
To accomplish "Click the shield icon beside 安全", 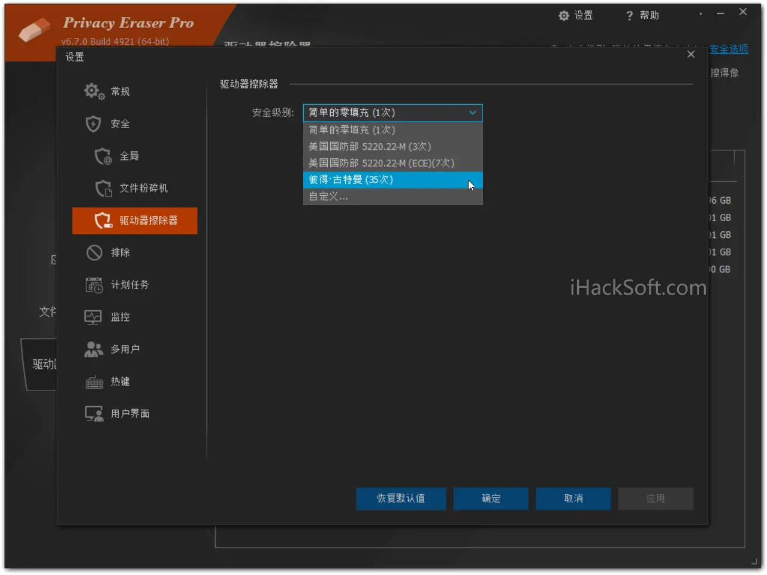I will (93, 123).
